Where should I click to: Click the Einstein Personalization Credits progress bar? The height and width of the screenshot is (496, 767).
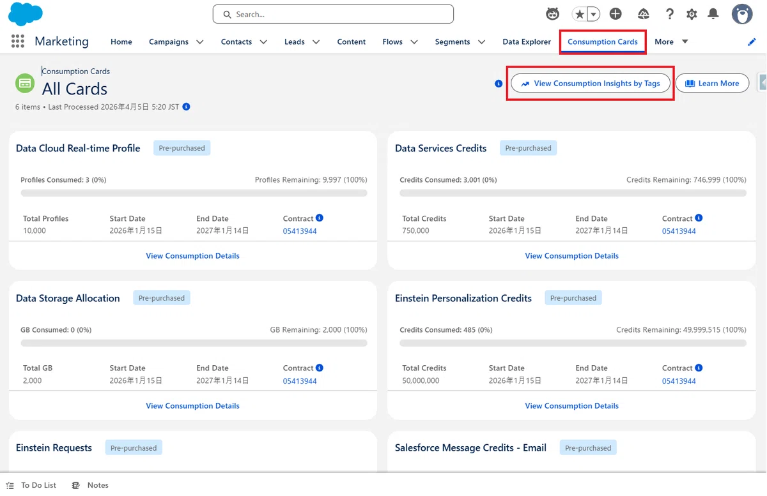[573, 343]
